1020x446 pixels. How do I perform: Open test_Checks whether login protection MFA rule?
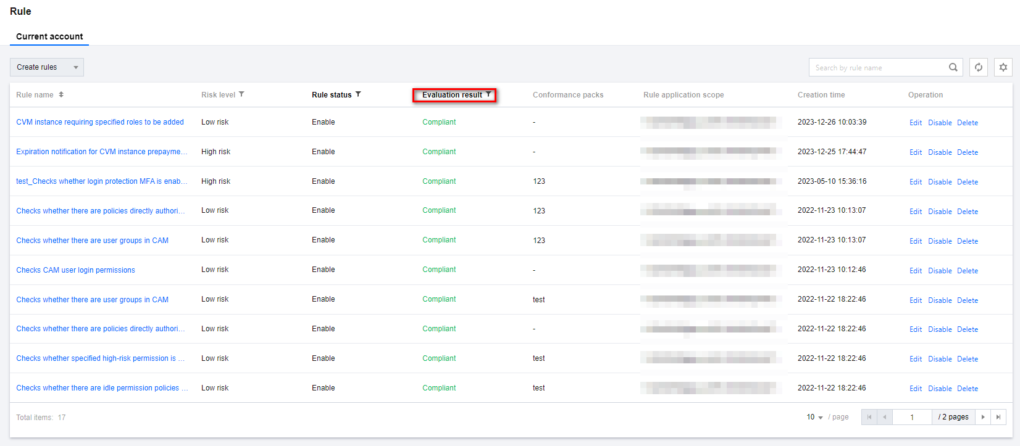click(x=102, y=181)
